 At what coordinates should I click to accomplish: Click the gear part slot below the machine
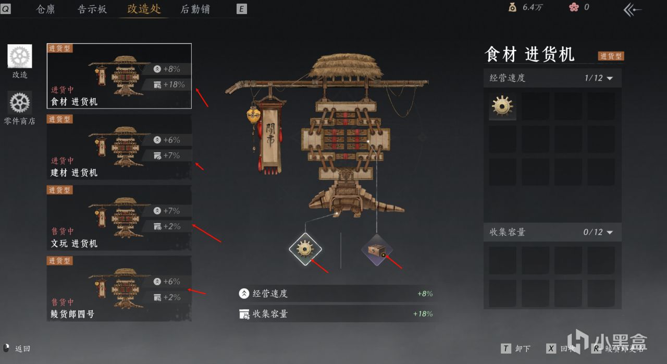[x=305, y=249]
